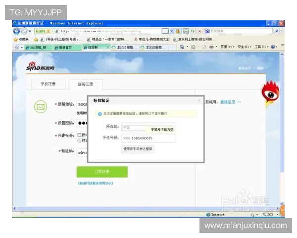The width and height of the screenshot is (297, 238).
Task: Open the 唯品会 bookmark
Action: [x=107, y=40]
